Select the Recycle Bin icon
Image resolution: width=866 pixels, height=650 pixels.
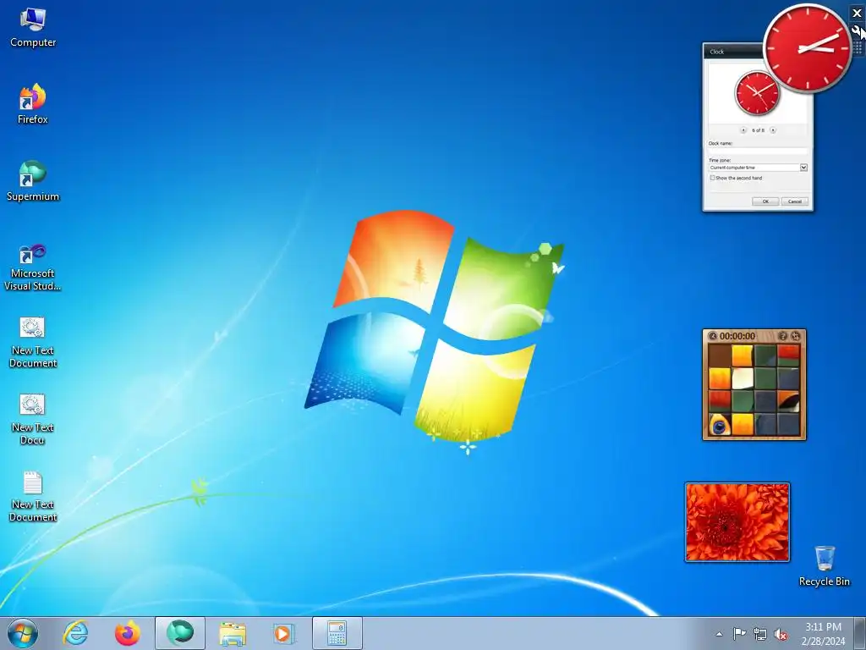824,566
